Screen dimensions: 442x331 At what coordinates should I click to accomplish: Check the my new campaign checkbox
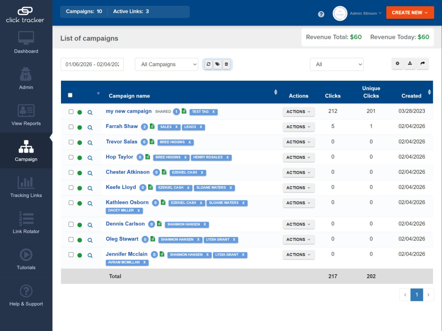[x=71, y=112]
